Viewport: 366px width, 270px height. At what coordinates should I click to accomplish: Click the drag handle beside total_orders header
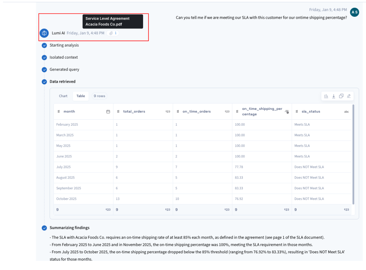[118, 112]
